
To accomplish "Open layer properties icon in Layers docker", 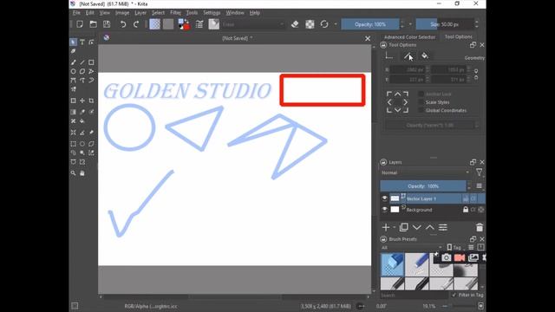I will pyautogui.click(x=443, y=227).
